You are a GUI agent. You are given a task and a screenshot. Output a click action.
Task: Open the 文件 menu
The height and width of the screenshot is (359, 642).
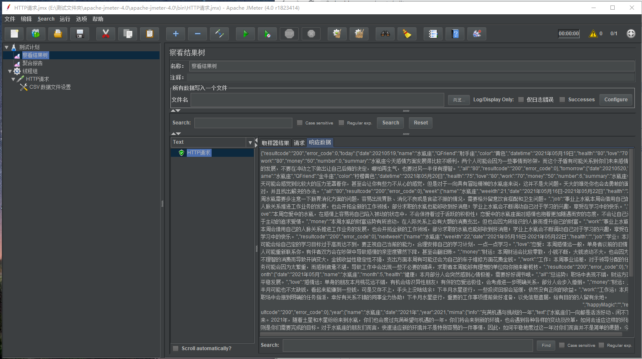pos(10,19)
